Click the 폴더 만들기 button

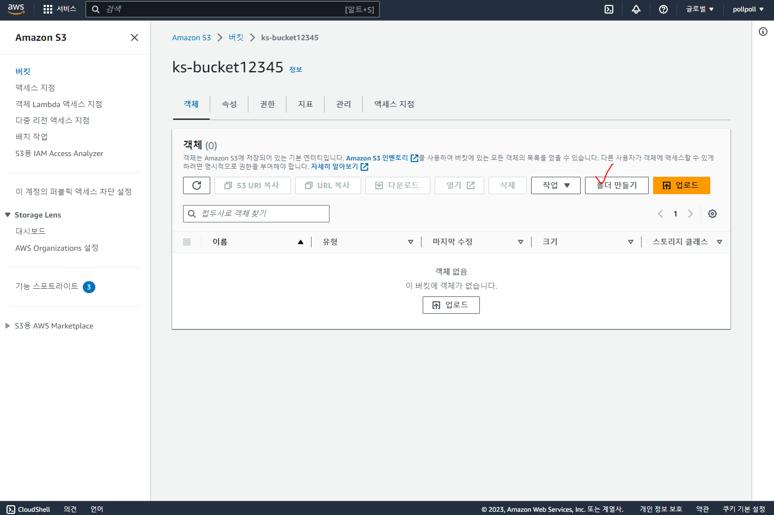click(x=617, y=185)
